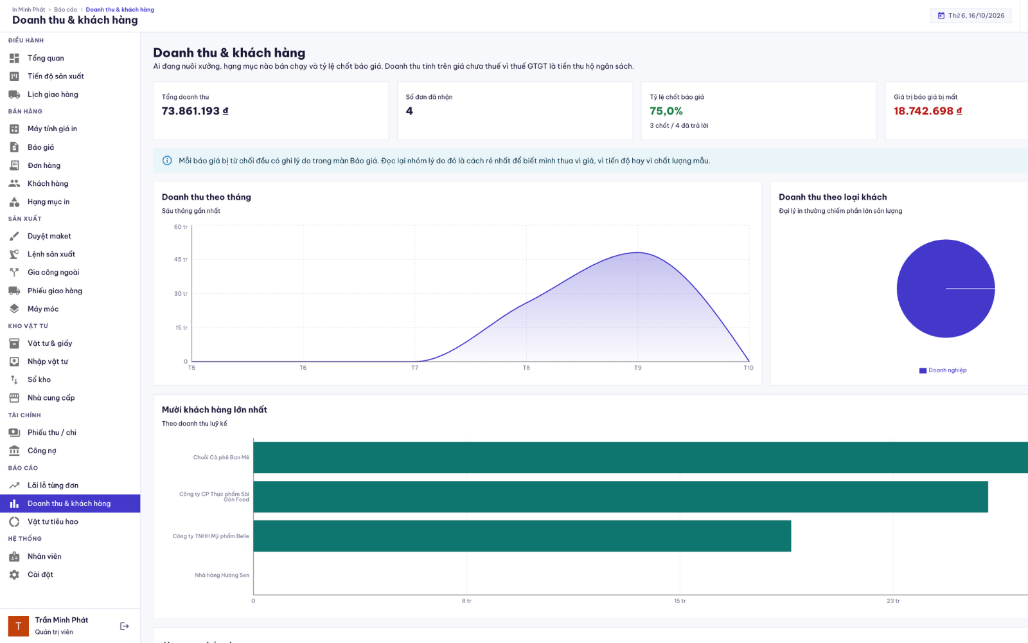1028x643 pixels.
Task: Click the Công ty CP Thực phẩm Sài Gòn Food bar
Action: [621, 496]
